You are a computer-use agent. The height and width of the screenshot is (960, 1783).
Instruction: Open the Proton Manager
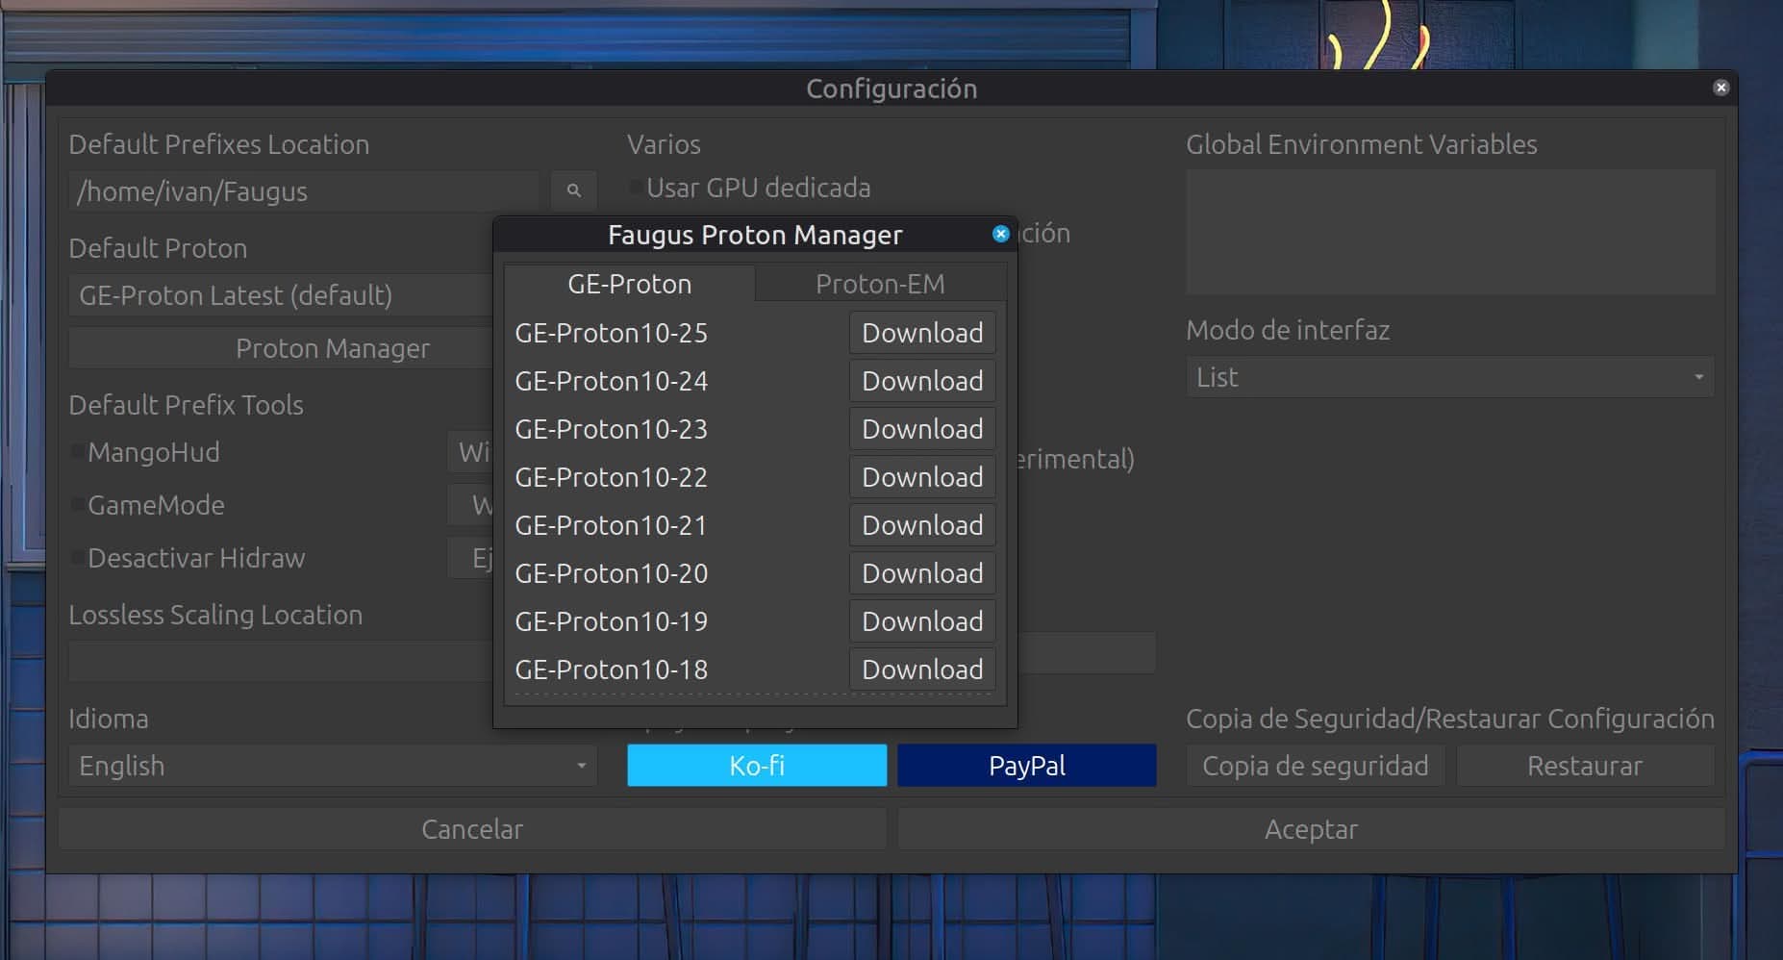coord(333,348)
